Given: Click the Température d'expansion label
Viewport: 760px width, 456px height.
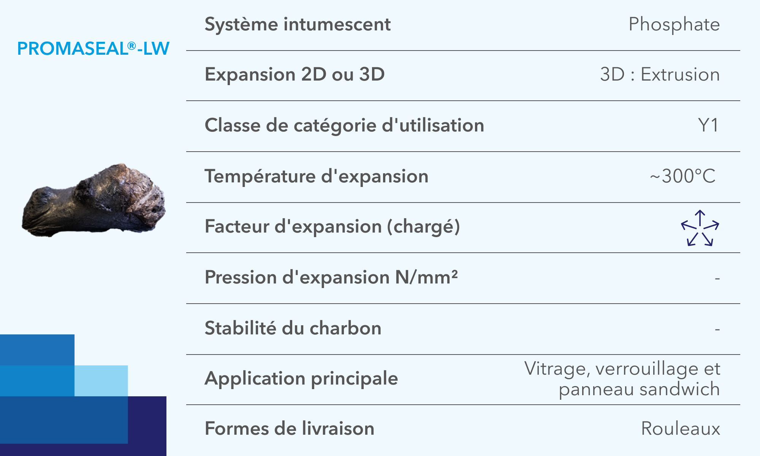Looking at the screenshot, I should (x=317, y=176).
